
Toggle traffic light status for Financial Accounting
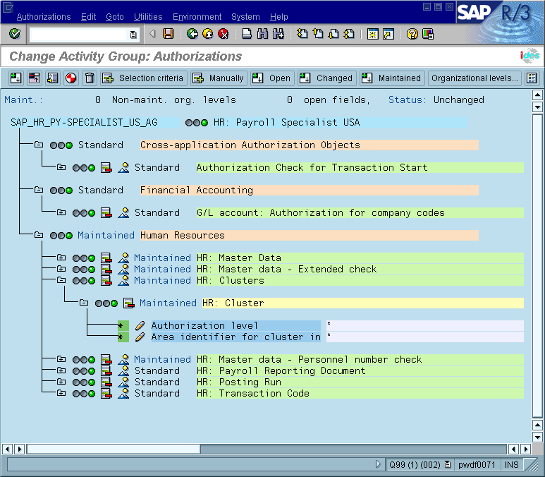(61, 191)
